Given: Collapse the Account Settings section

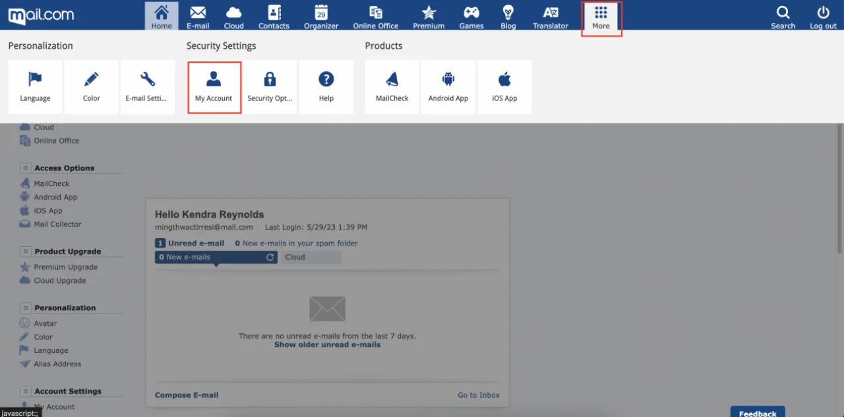Looking at the screenshot, I should click(25, 391).
